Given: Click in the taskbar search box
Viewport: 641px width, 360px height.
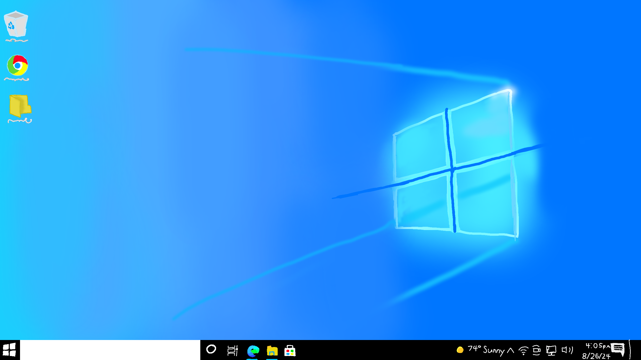Looking at the screenshot, I should [110, 350].
